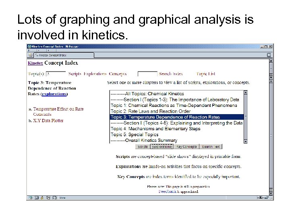The height and width of the screenshot is (217, 290).
Task: Click the topic listbox scrollbar thumb
Action: click(246, 117)
